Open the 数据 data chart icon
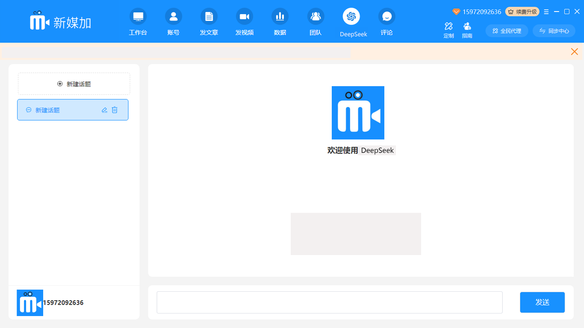The width and height of the screenshot is (584, 328). click(x=280, y=17)
